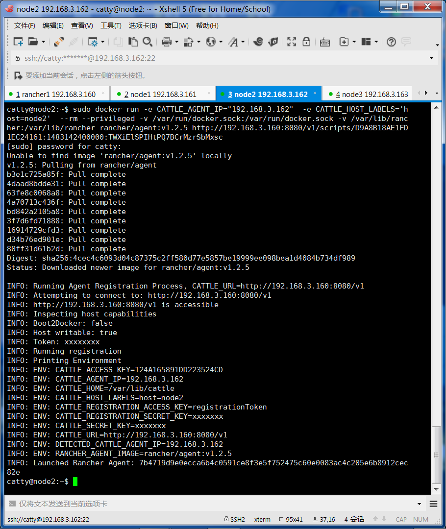Image resolution: width=446 pixels, height=529 pixels.
Task: Expand the Open folder dropdown arrow
Action: (43, 42)
